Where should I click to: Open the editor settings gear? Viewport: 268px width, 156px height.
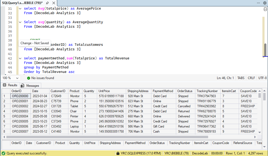(x=265, y=3)
